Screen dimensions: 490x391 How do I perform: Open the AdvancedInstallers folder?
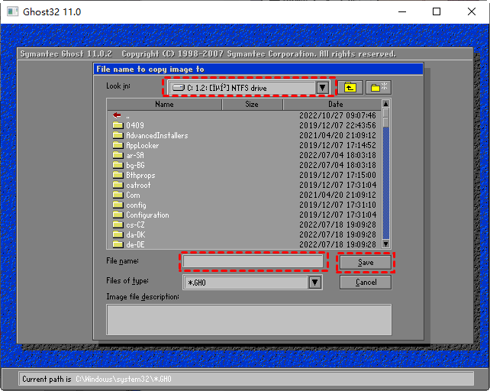[156, 135]
